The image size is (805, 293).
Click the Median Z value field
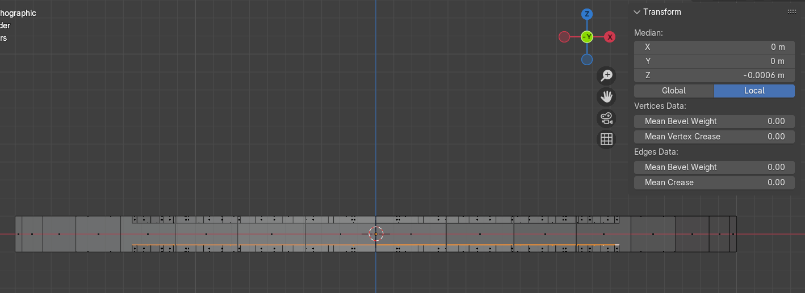(x=714, y=75)
